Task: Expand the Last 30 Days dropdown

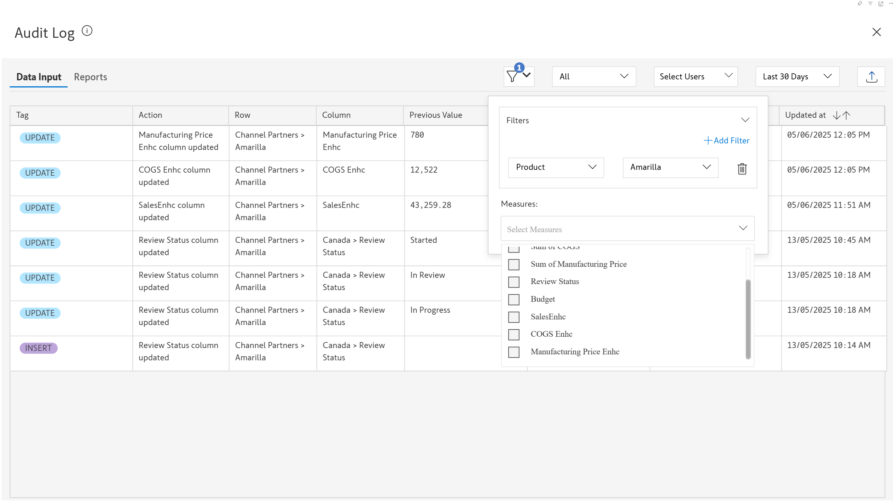Action: (797, 77)
